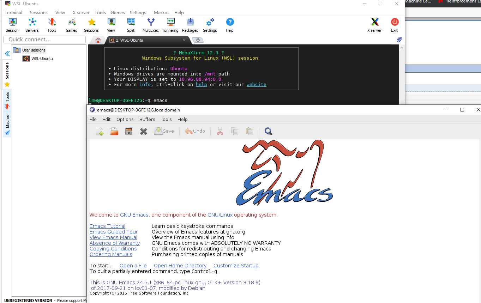Open the Emacs Help menu

coord(182,119)
